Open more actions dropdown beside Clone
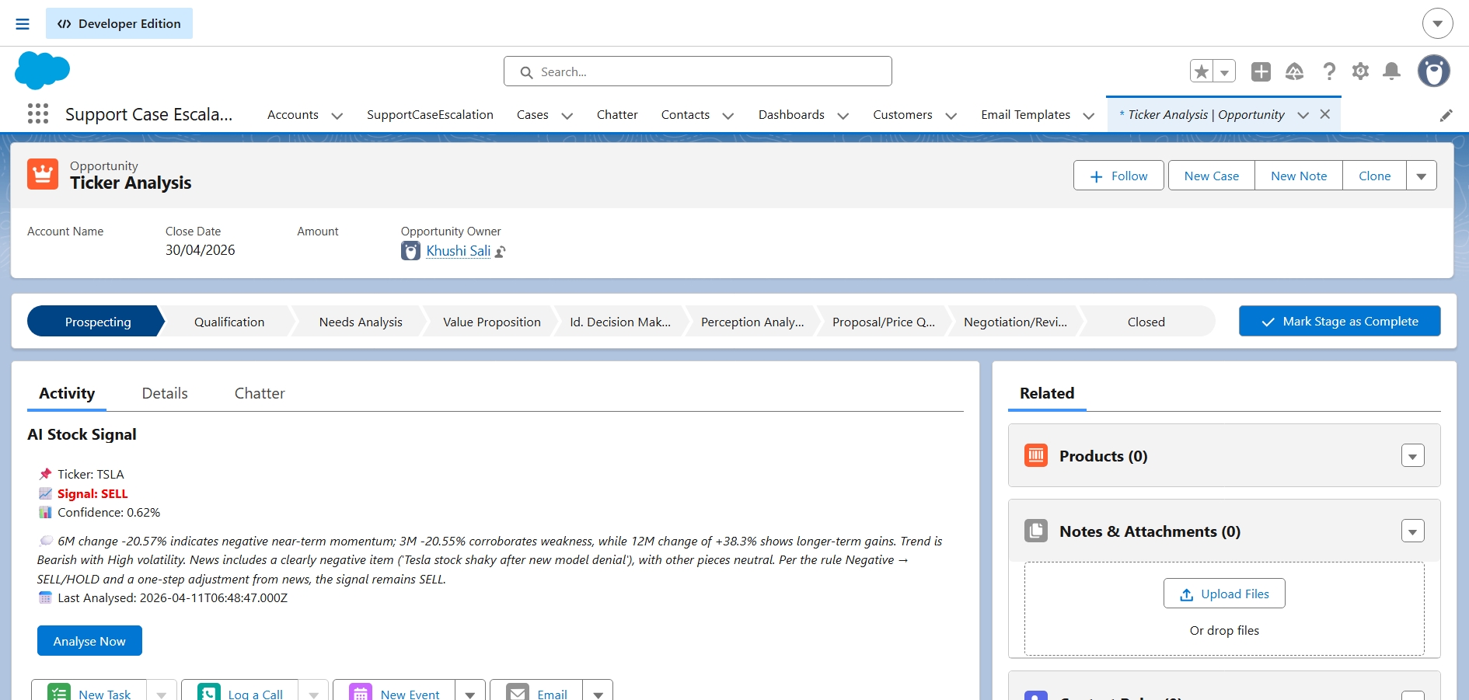 point(1422,176)
